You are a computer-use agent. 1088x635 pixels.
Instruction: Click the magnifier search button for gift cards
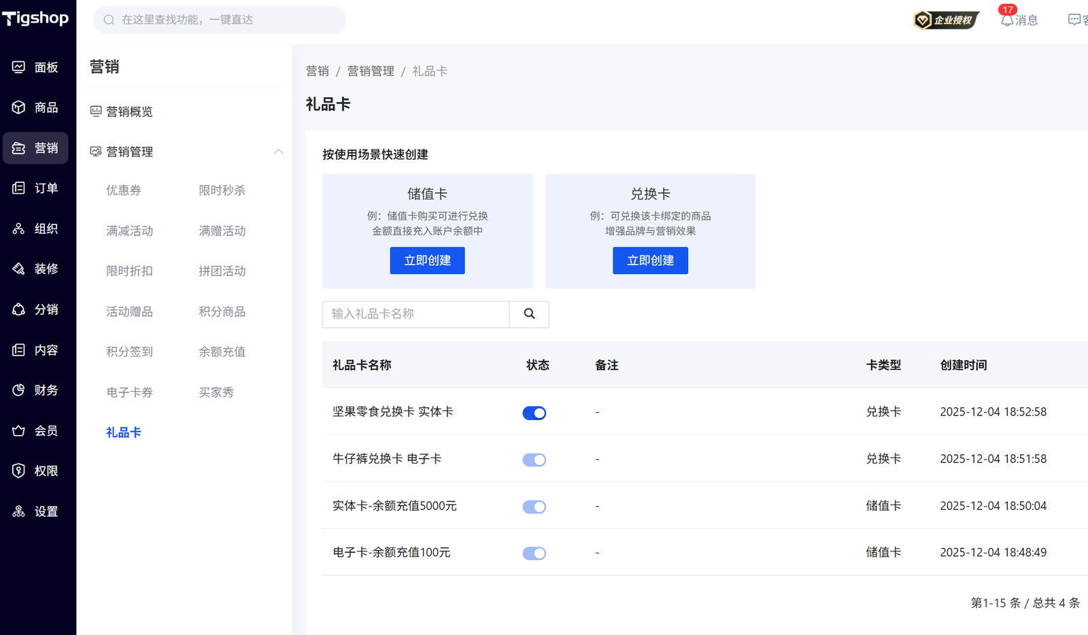tap(529, 314)
